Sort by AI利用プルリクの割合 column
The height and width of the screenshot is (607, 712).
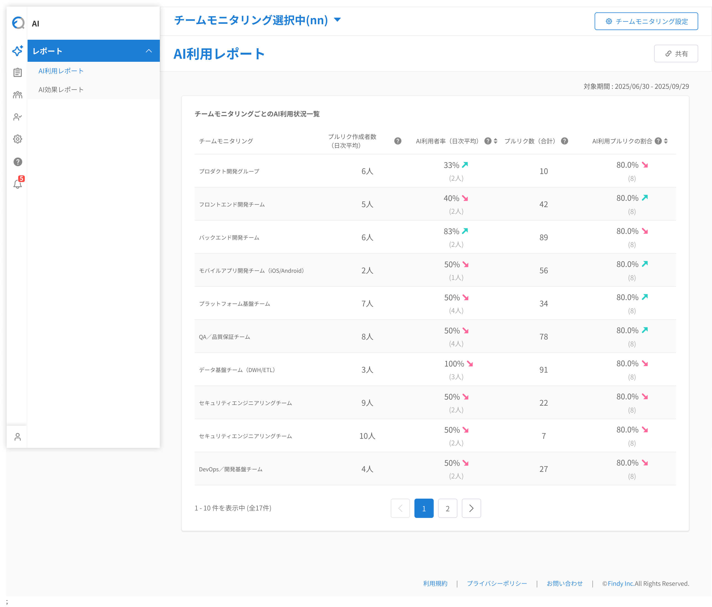(666, 141)
